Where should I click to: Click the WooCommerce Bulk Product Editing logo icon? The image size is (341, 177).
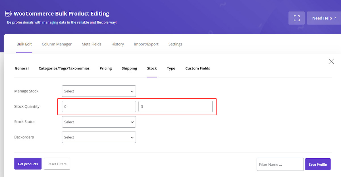8,14
